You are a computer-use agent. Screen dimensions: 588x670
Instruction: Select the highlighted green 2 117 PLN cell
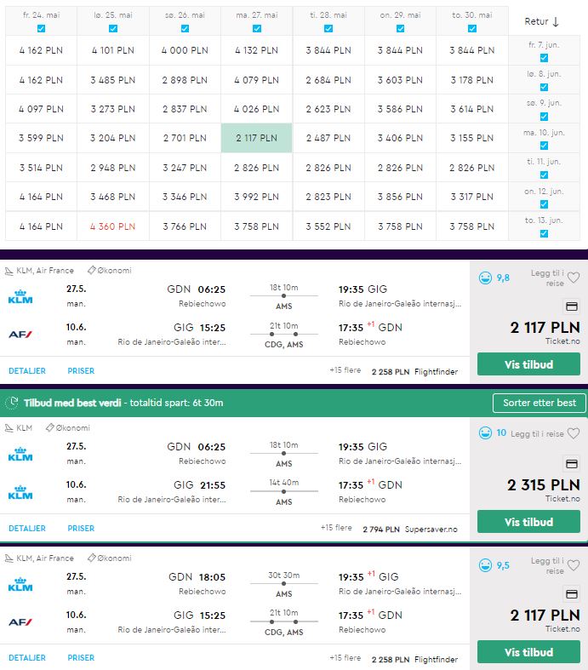click(257, 138)
